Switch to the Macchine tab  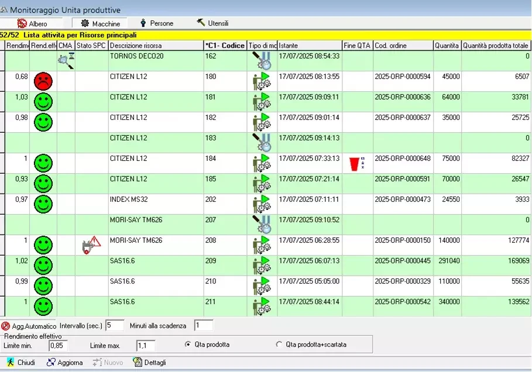click(x=99, y=23)
